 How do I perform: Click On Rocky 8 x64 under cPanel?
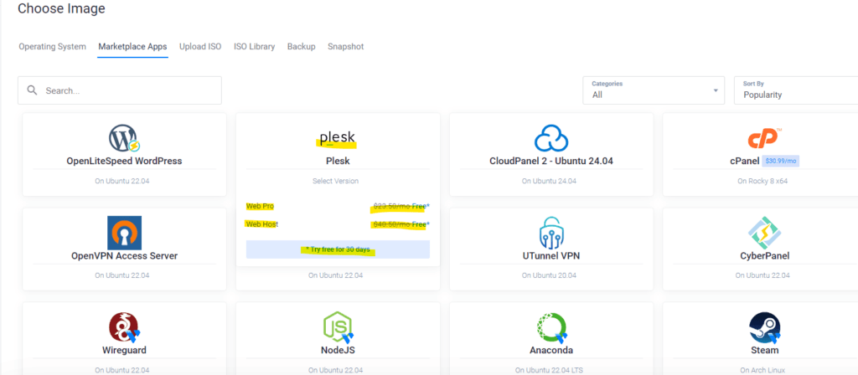point(762,181)
